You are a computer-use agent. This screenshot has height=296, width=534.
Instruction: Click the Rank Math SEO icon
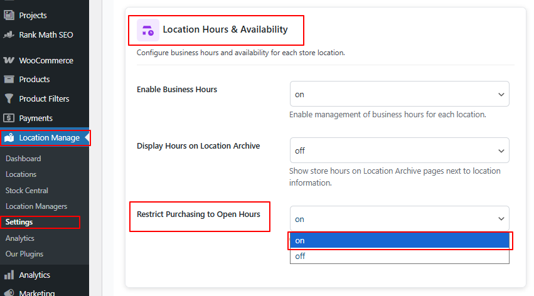pyautogui.click(x=9, y=35)
